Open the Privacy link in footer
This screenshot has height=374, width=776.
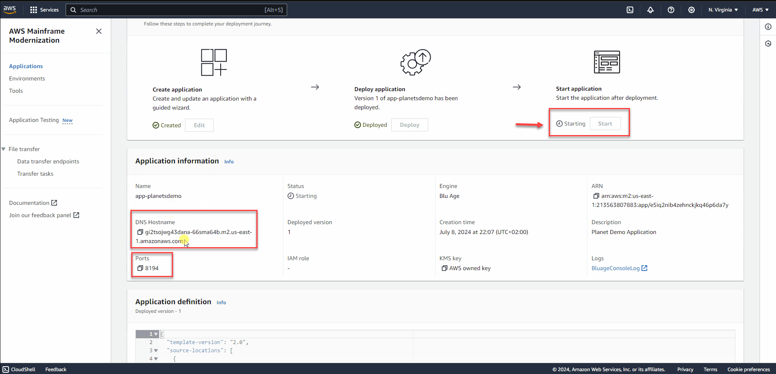tap(685, 369)
